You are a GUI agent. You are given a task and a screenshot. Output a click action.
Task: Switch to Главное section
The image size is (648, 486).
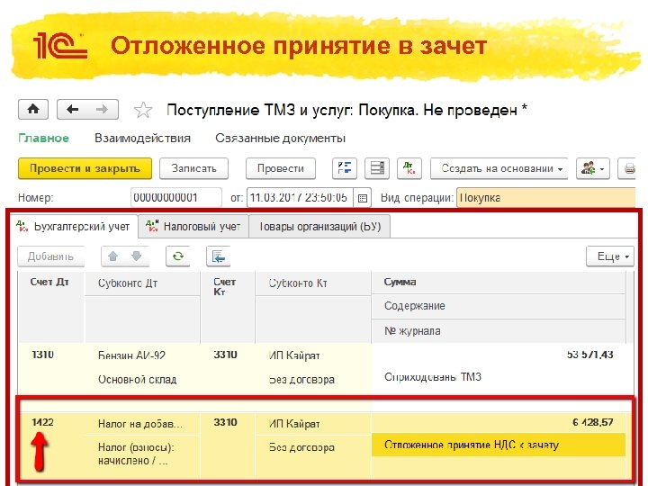pos(43,138)
